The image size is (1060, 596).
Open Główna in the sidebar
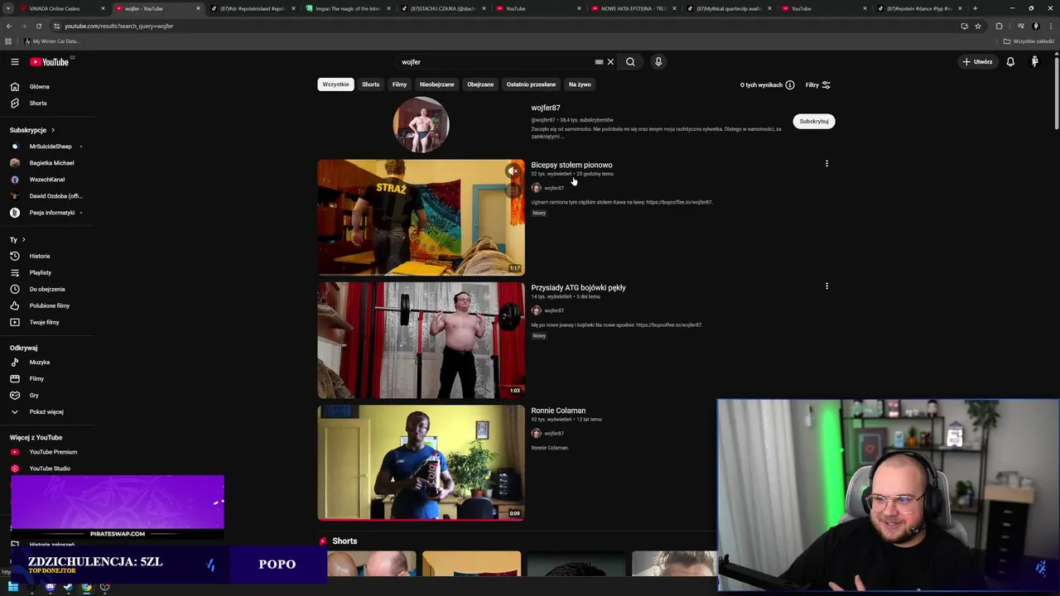(x=39, y=86)
